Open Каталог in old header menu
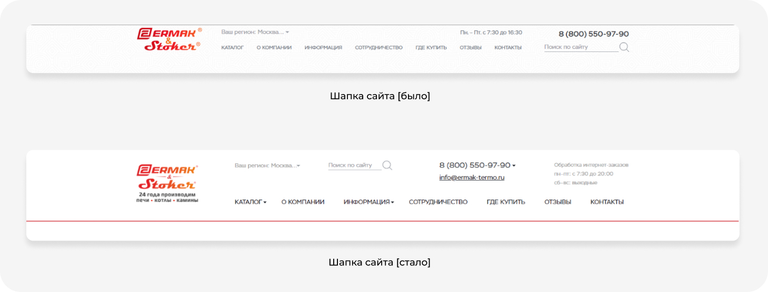This screenshot has width=768, height=292. coord(232,48)
